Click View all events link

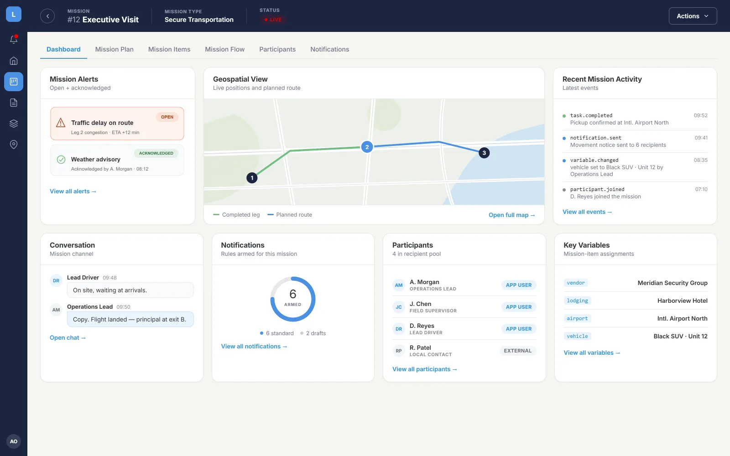tap(587, 212)
